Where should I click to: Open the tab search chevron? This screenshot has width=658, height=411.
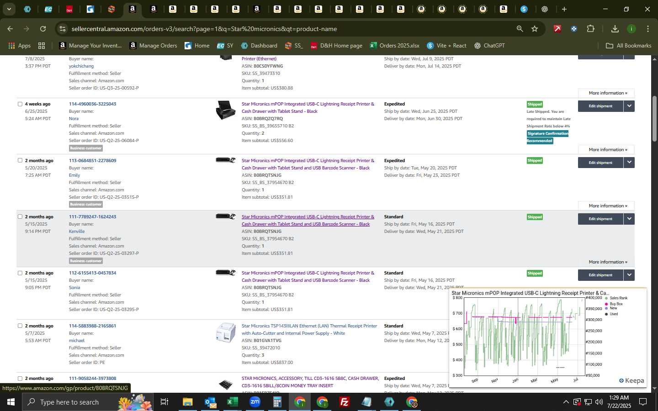(9, 9)
